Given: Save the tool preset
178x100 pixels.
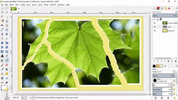Looking at the screenshot, I should point(156,98).
